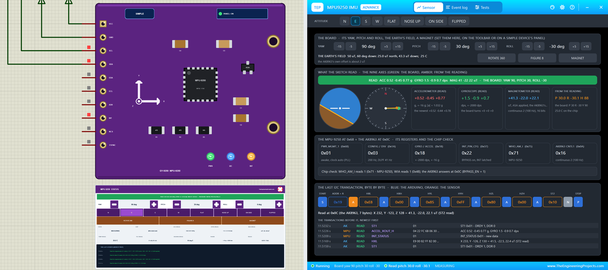Select the FLIPPED attitude in toolbar

[x=459, y=21]
